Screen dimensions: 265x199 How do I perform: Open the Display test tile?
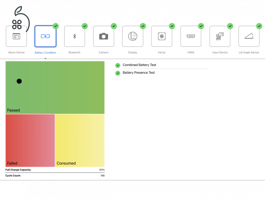pos(132,36)
